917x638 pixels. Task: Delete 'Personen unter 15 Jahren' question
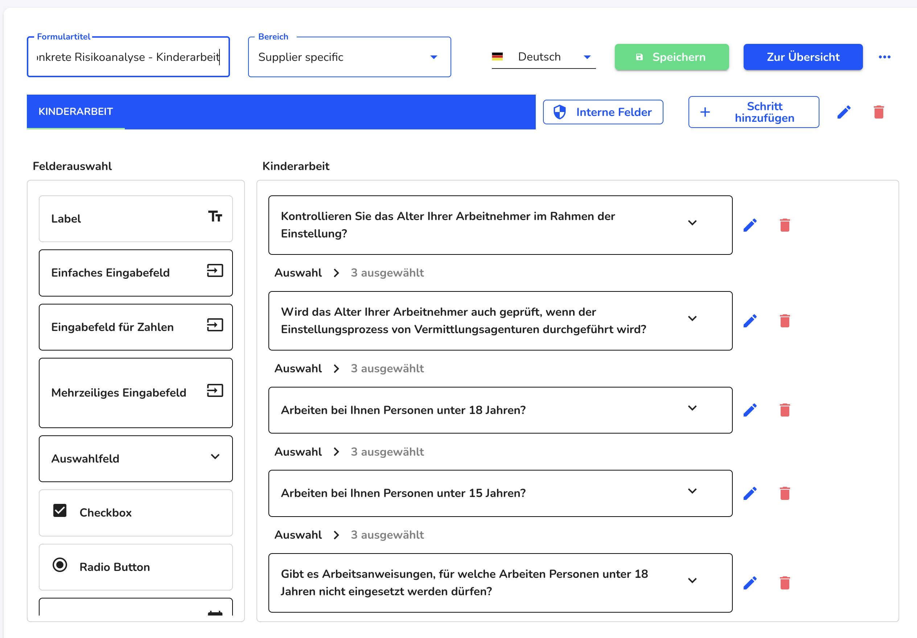[x=784, y=493]
